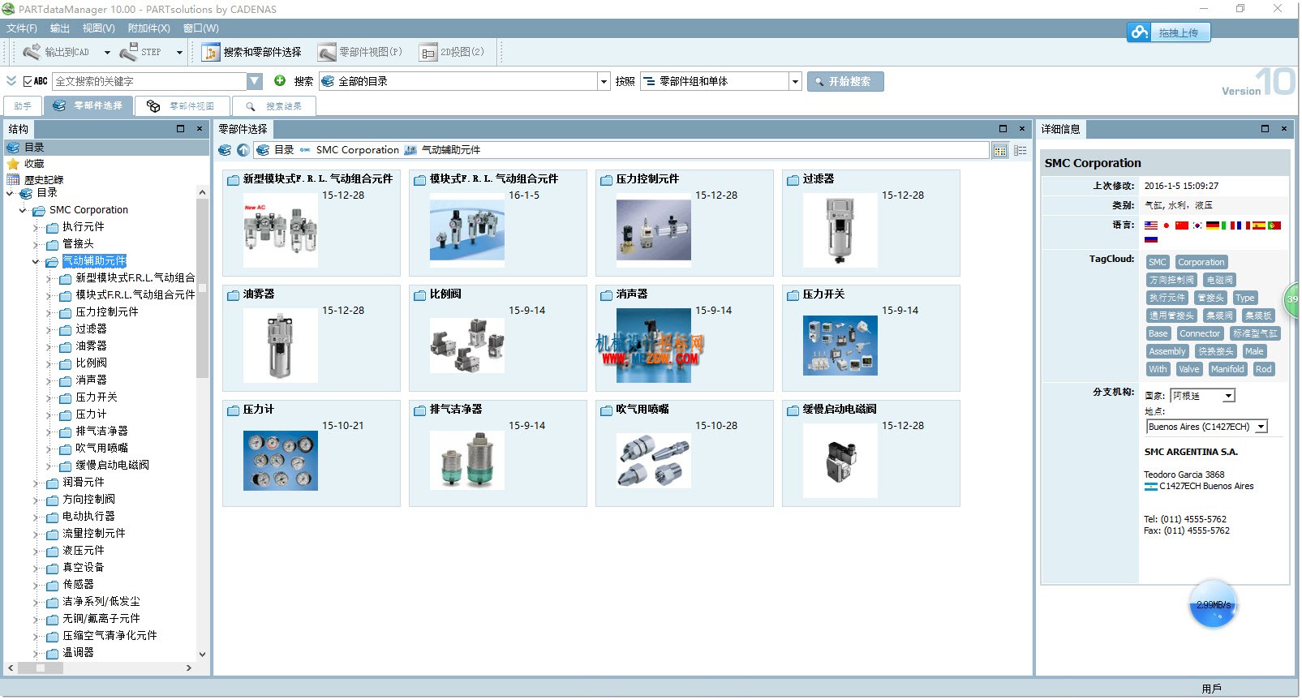Switch to the 零部件视图 tab
This screenshot has width=1302, height=700.
click(183, 106)
